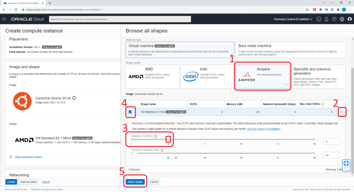This screenshot has width=354, height=192.
Task: Click the ORACLE Cloud logo
Action: tap(27, 19)
